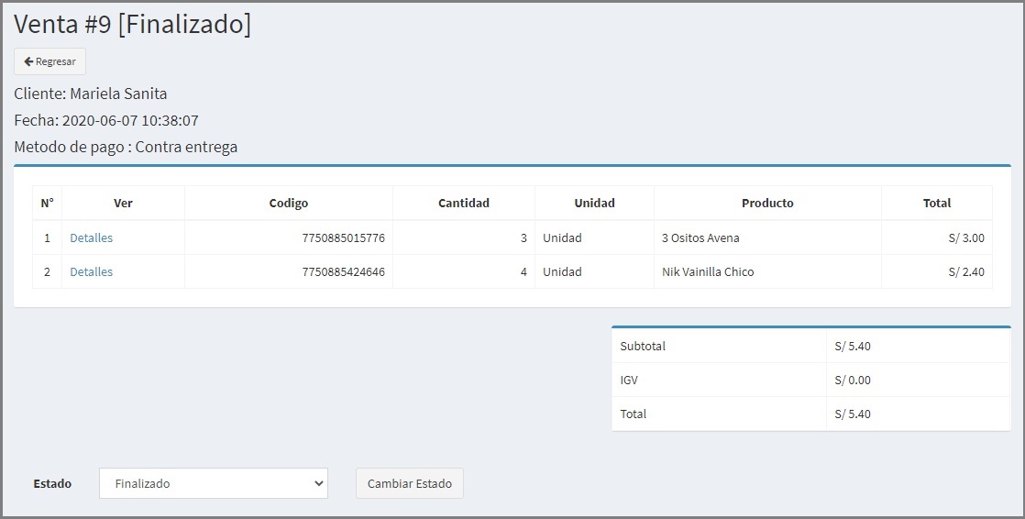Expand the Estado dropdown showing Finalizado

pyautogui.click(x=214, y=484)
